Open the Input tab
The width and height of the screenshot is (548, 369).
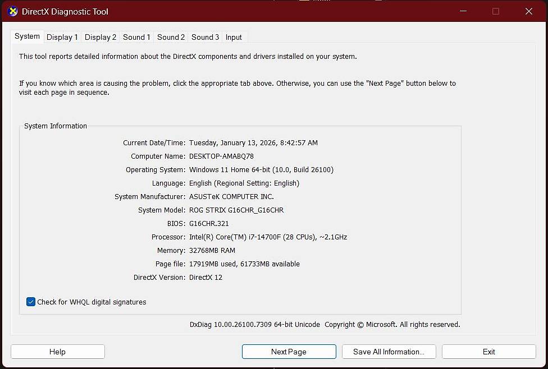click(x=234, y=37)
